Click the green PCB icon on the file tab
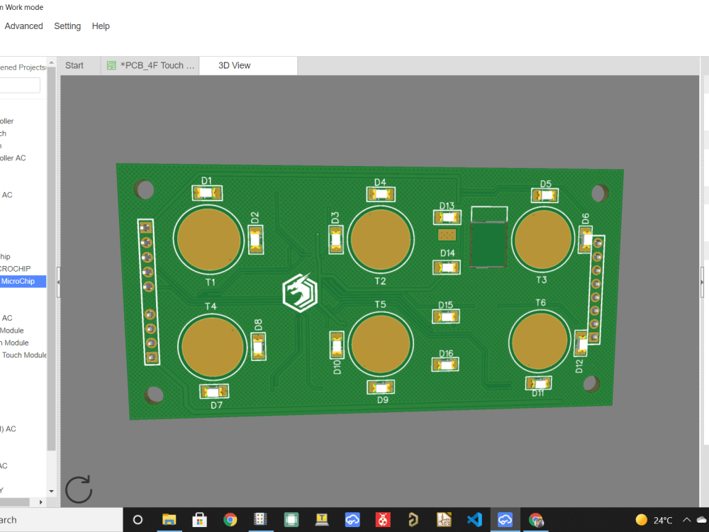Image resolution: width=709 pixels, height=532 pixels. pyautogui.click(x=111, y=65)
